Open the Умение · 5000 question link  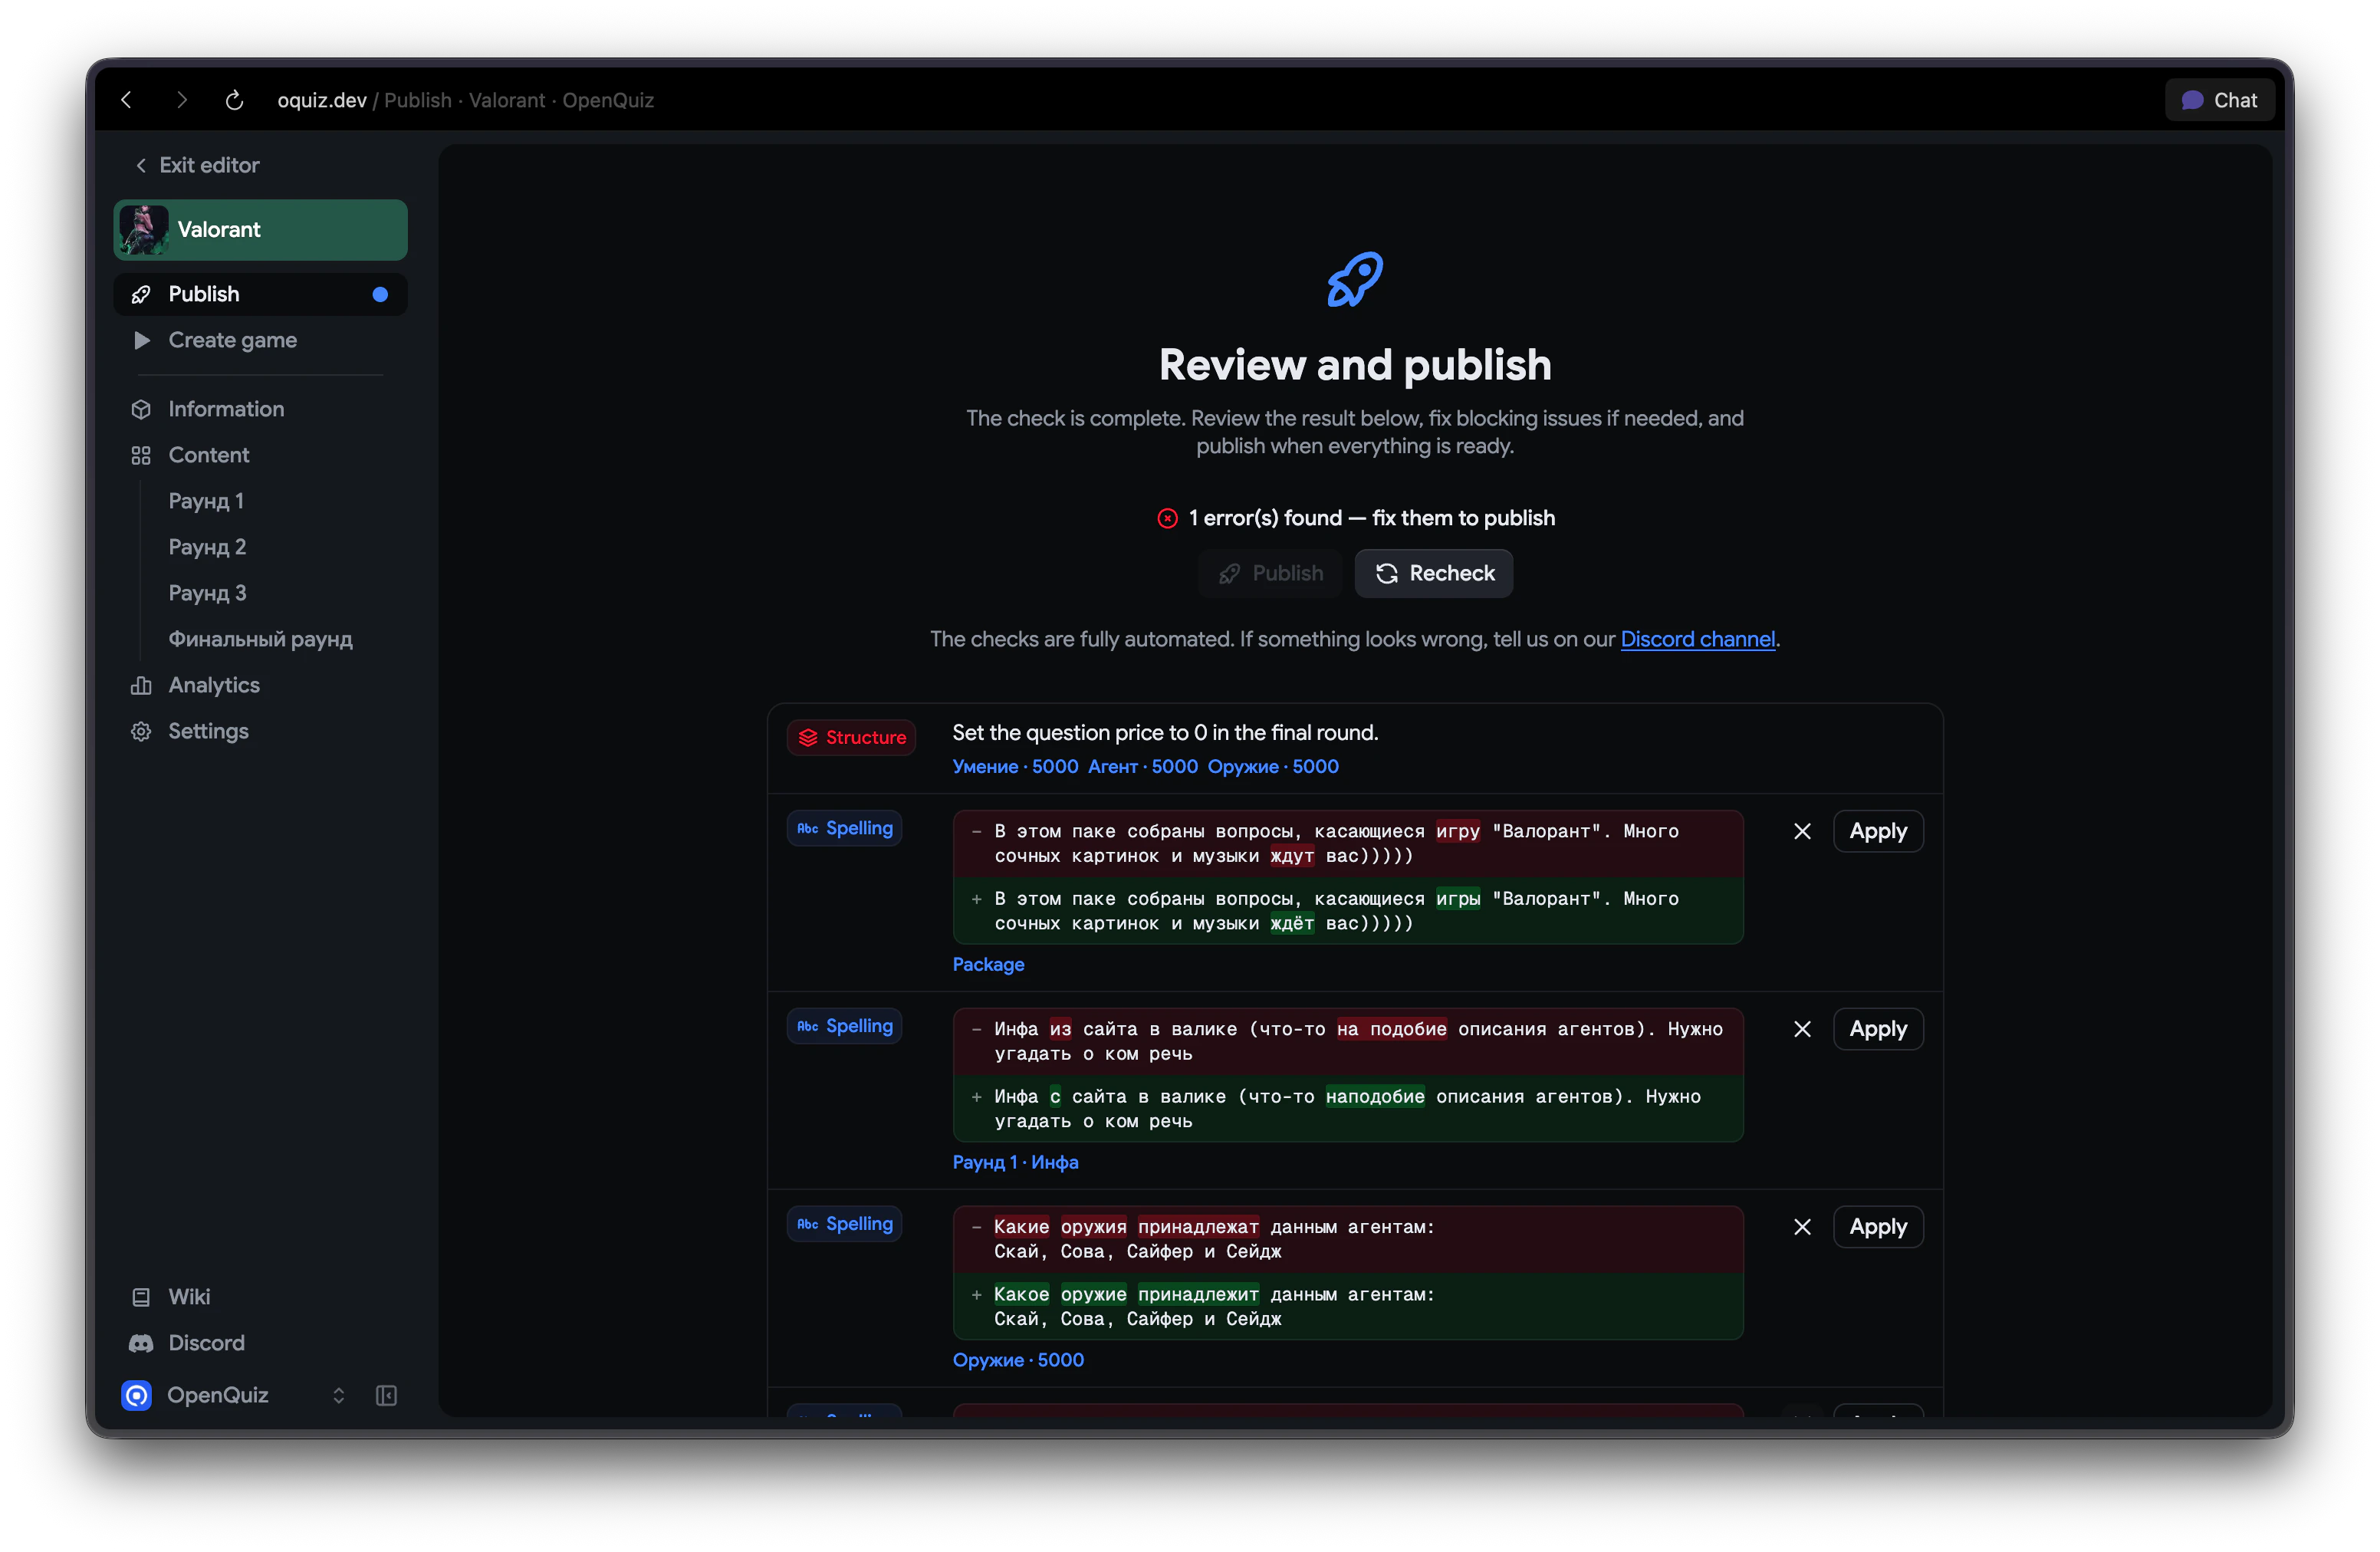(1015, 766)
